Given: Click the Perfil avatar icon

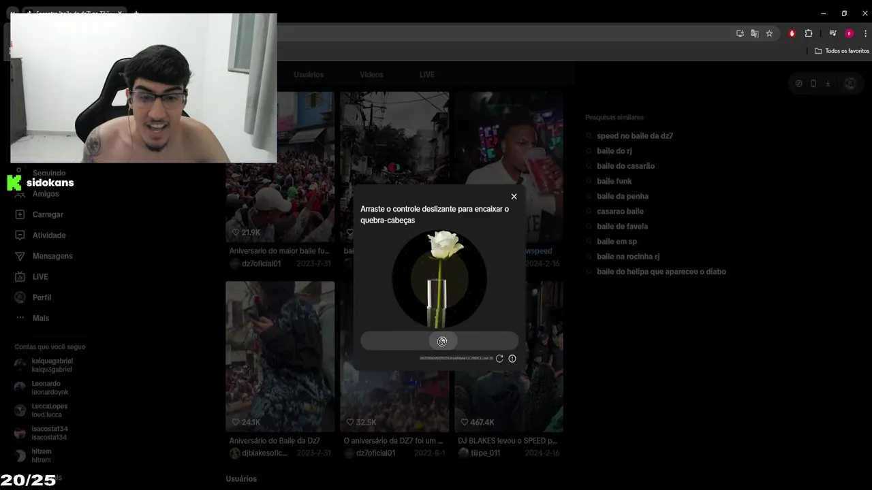Looking at the screenshot, I should point(20,297).
